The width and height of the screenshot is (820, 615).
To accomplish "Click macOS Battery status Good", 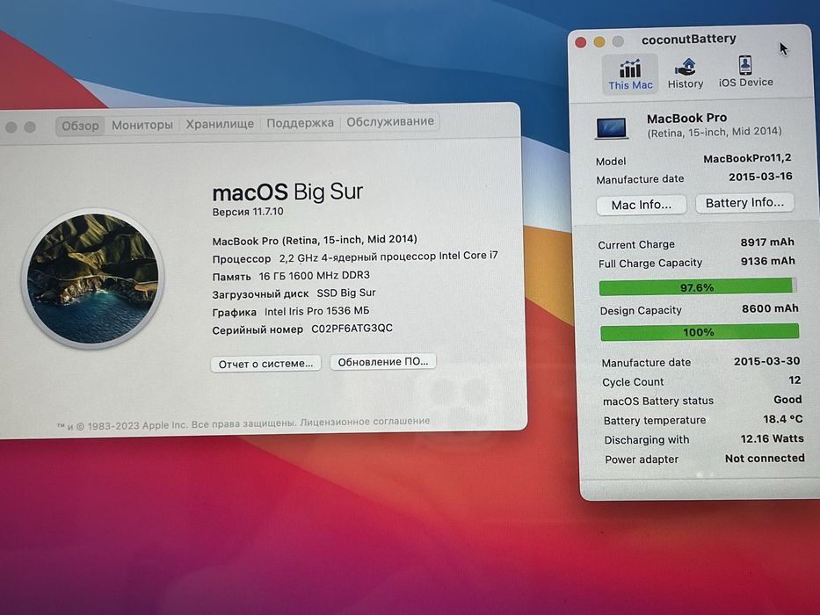I will coord(787,400).
